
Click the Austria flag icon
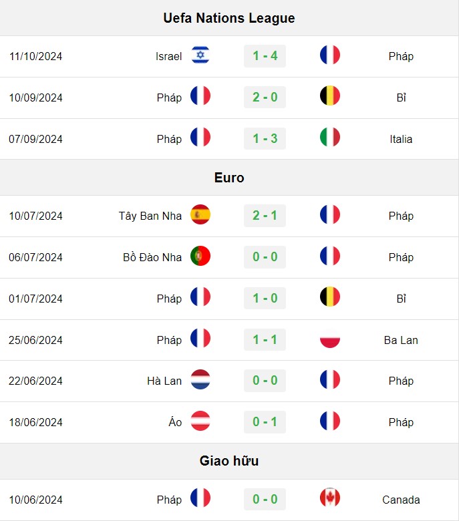pyautogui.click(x=200, y=421)
